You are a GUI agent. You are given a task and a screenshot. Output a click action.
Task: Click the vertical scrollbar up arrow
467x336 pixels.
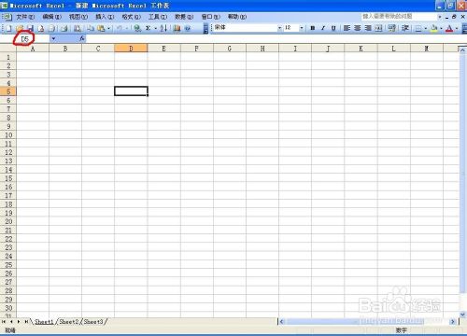(x=463, y=49)
